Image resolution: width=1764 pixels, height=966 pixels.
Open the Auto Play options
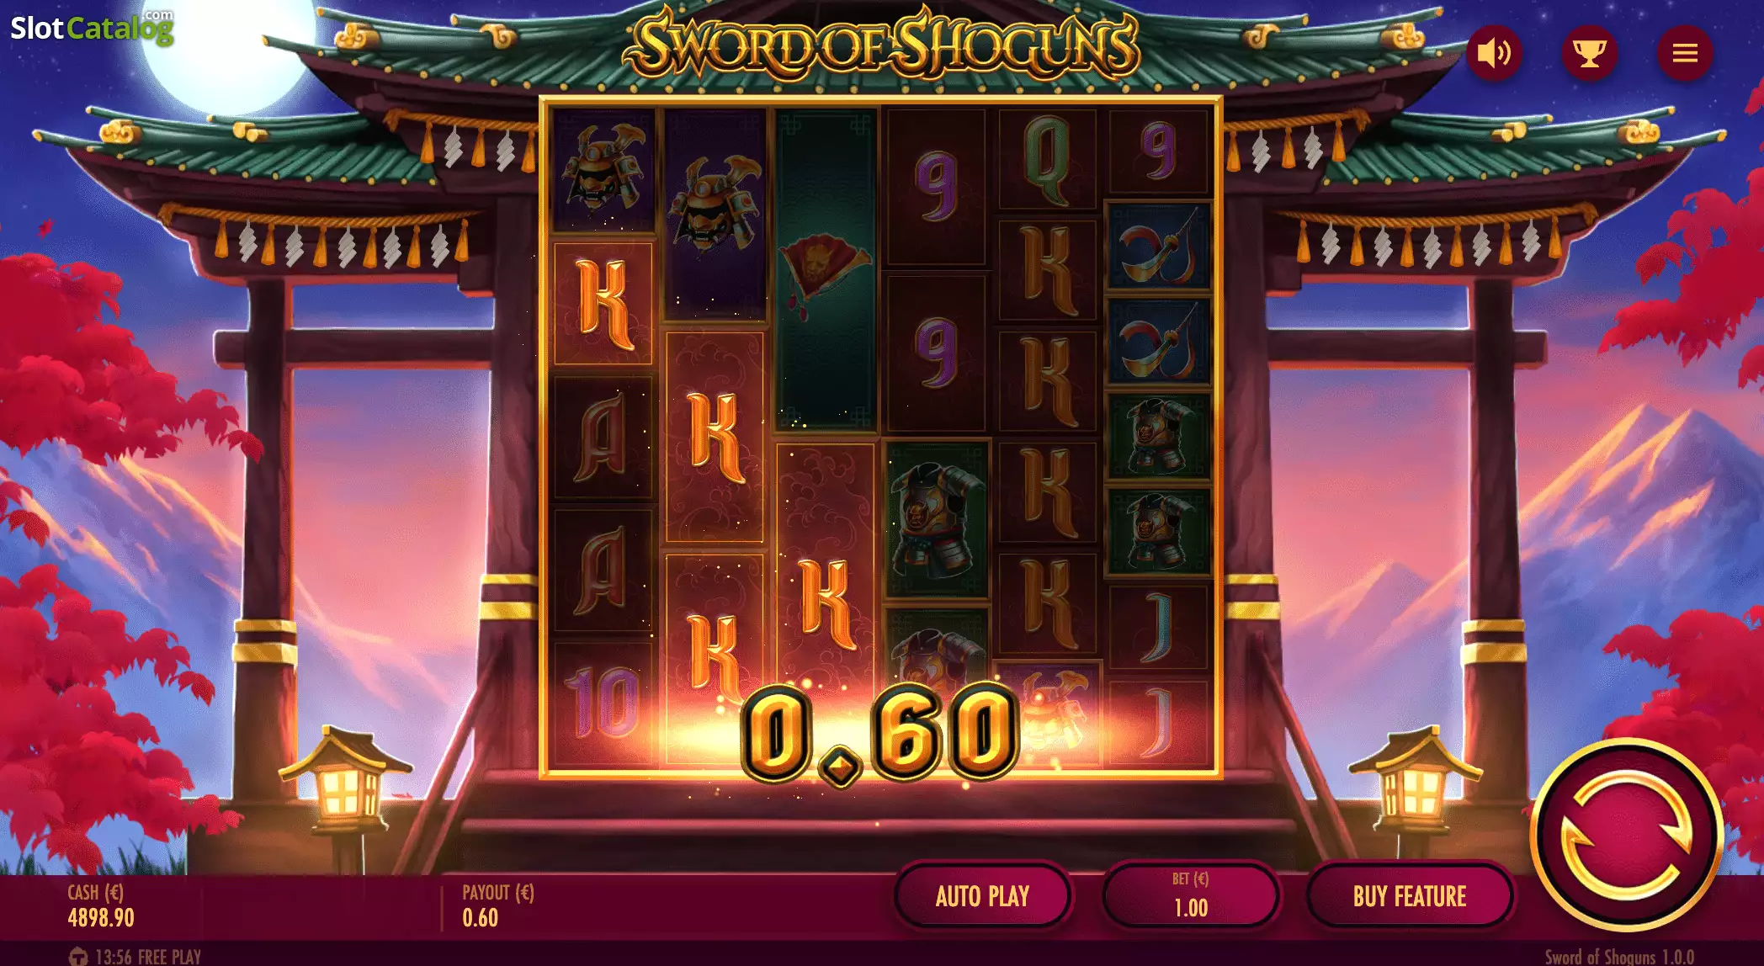(982, 896)
